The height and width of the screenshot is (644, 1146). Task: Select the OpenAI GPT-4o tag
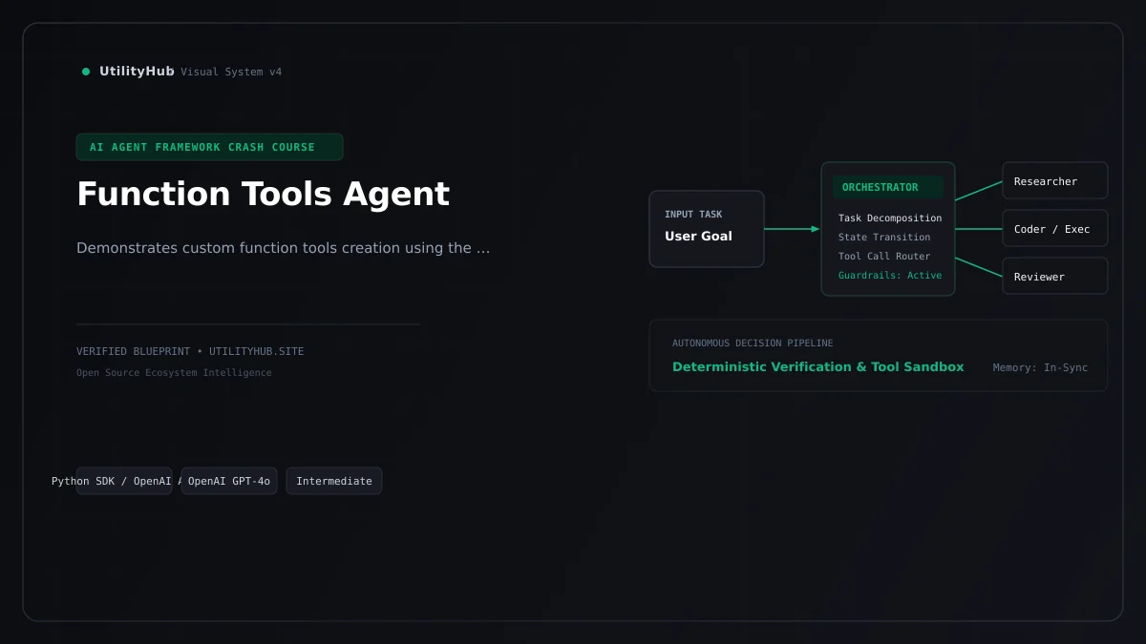[x=229, y=481]
